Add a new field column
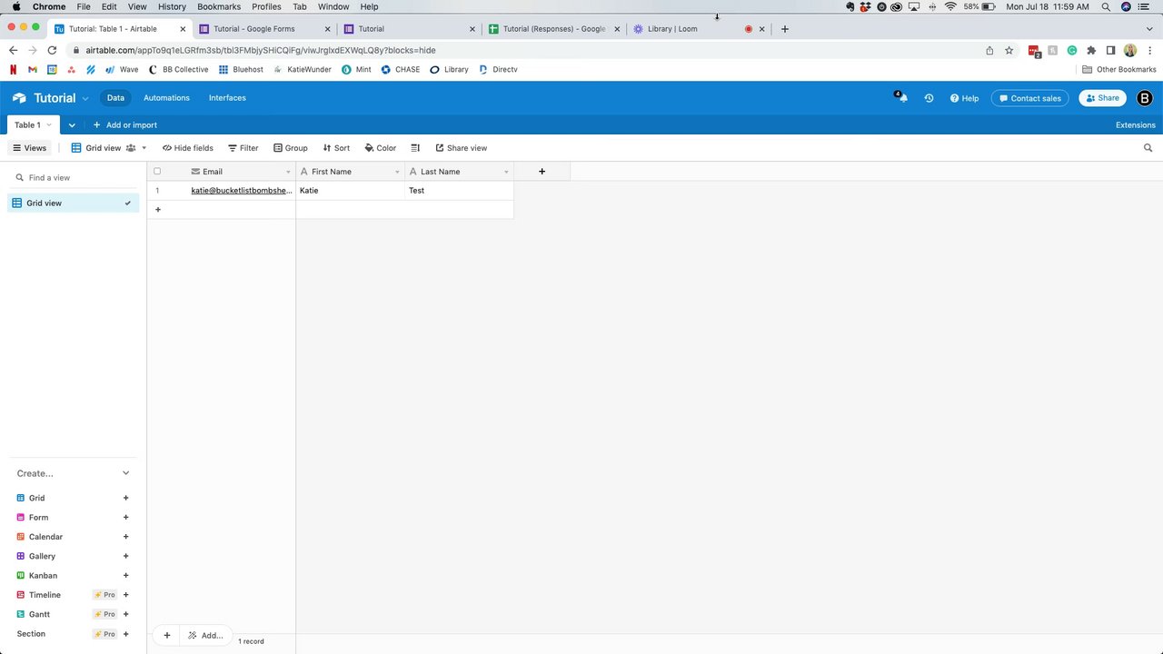 (x=542, y=172)
